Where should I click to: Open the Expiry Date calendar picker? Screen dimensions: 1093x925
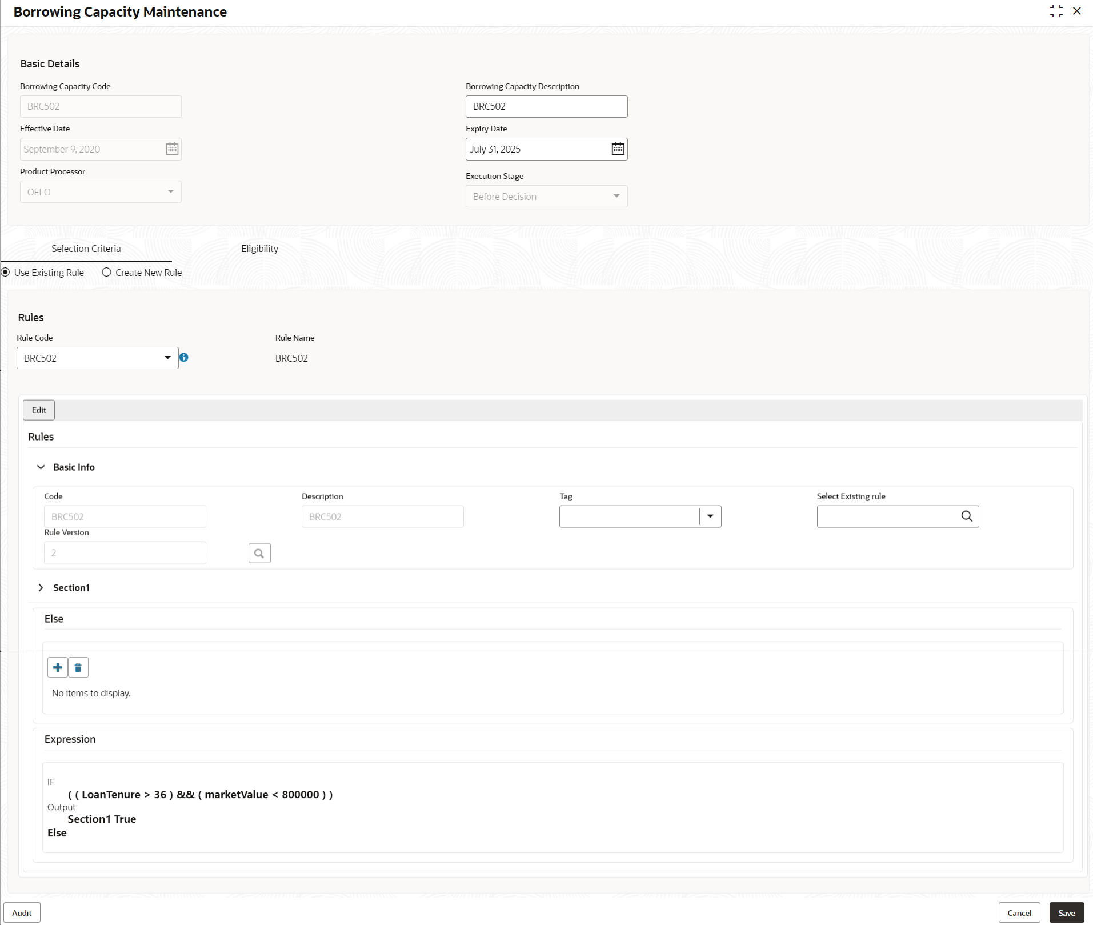(x=618, y=149)
